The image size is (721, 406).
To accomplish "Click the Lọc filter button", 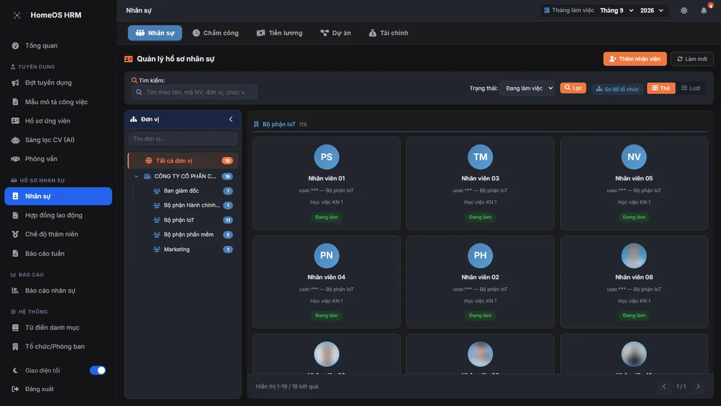I will click(x=573, y=88).
